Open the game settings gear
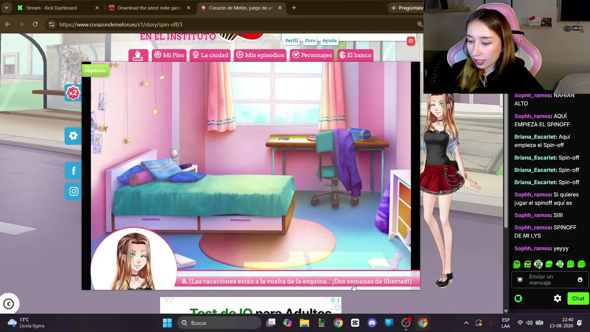590x332 pixels. 73,136
